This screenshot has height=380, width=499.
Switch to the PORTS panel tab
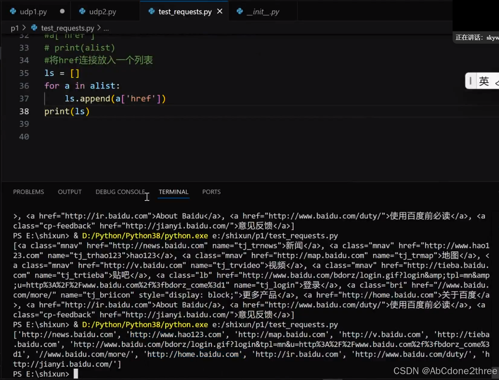pyautogui.click(x=211, y=192)
